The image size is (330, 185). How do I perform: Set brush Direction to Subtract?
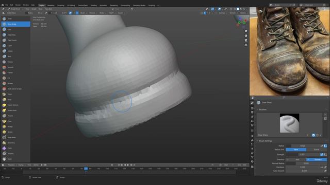[317, 160]
